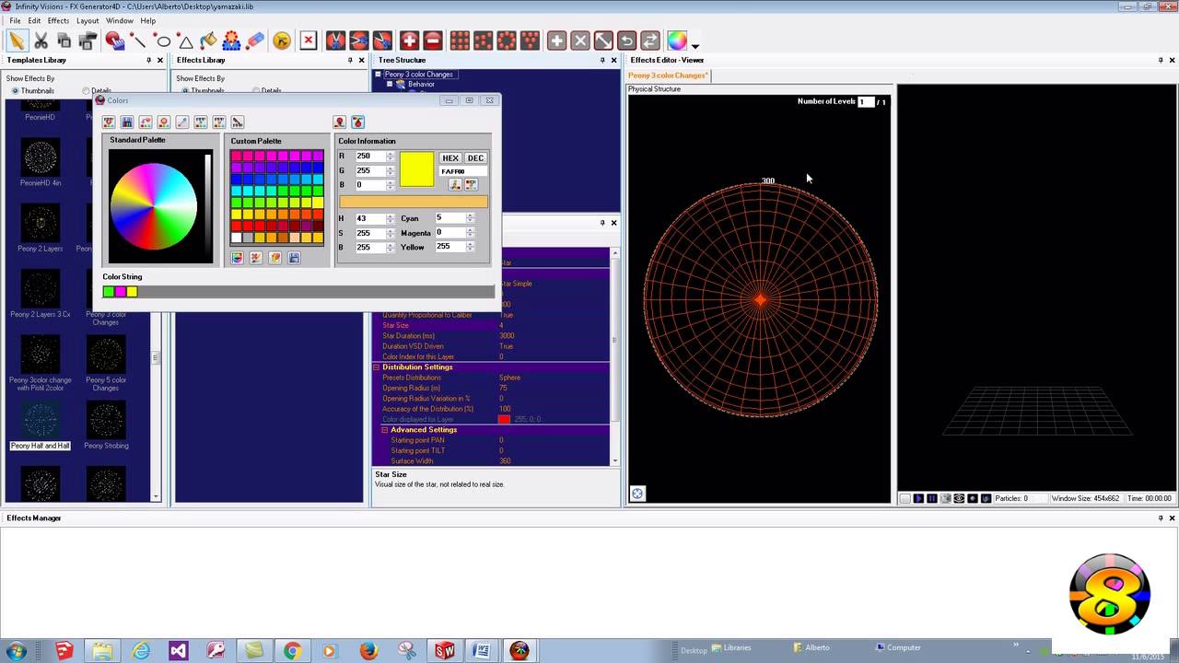This screenshot has width=1179, height=663.
Task: Pick a color on the Standard Palette wheel
Action: pos(153,205)
